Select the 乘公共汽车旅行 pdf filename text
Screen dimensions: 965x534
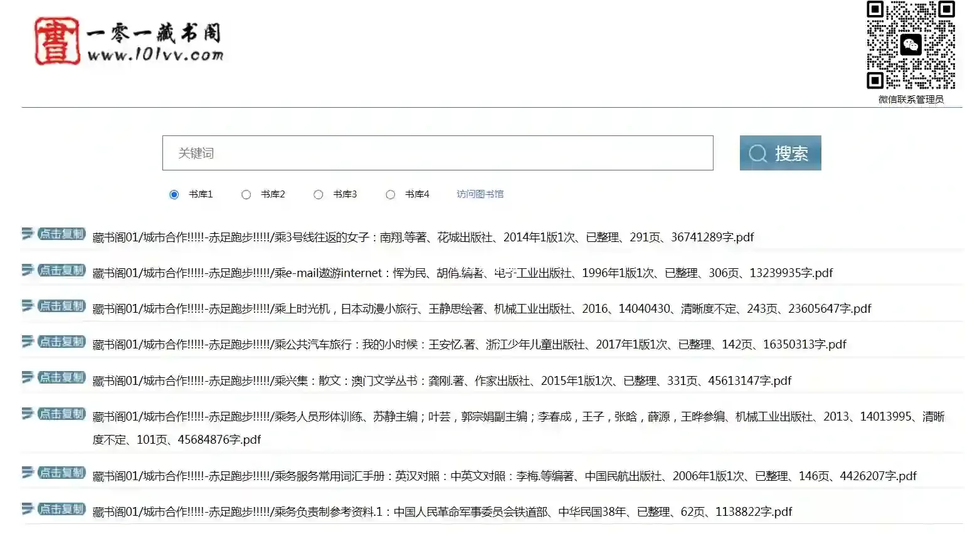pyautogui.click(x=469, y=344)
